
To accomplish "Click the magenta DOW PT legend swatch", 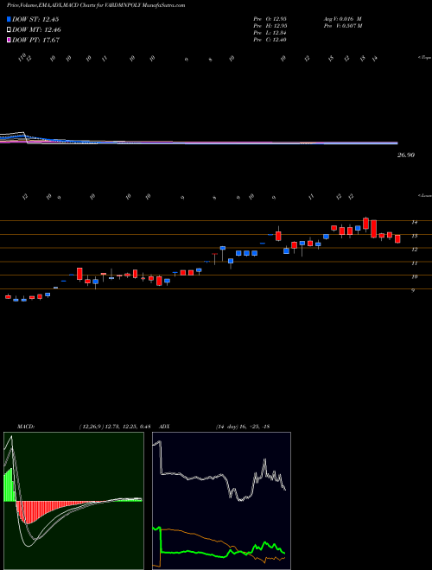I will 9,41.
